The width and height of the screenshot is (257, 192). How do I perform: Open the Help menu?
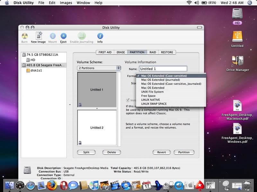[x=98, y=3]
